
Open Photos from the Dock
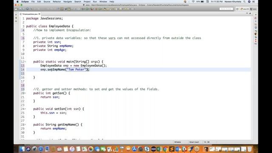coord(91,149)
